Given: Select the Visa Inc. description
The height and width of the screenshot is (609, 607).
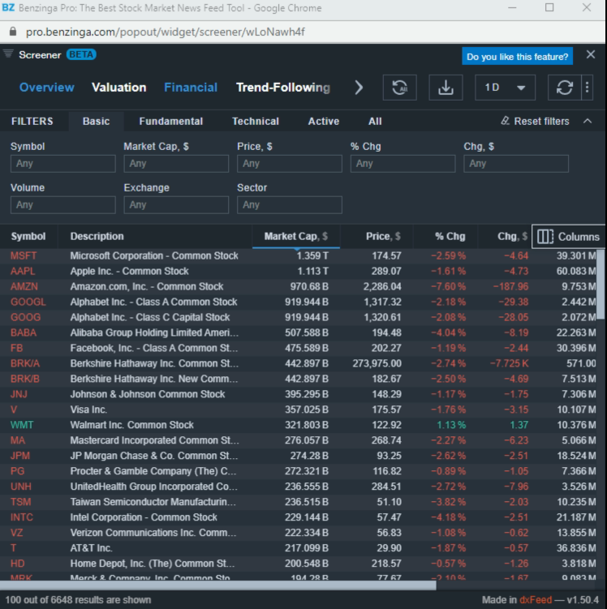Looking at the screenshot, I should point(88,410).
